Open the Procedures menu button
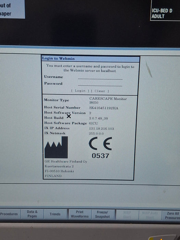180x240 pixels. pos(9,214)
